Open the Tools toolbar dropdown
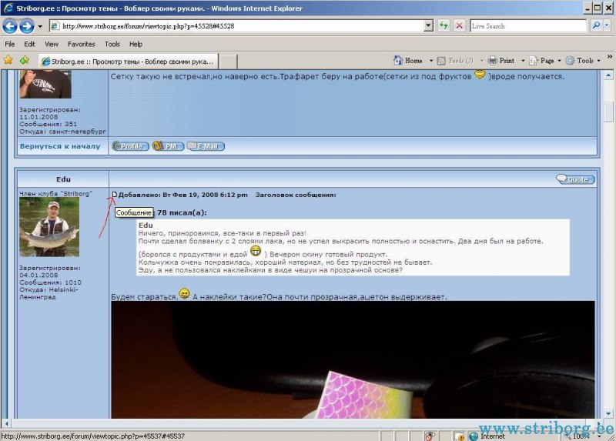The image size is (616, 441). tap(584, 60)
